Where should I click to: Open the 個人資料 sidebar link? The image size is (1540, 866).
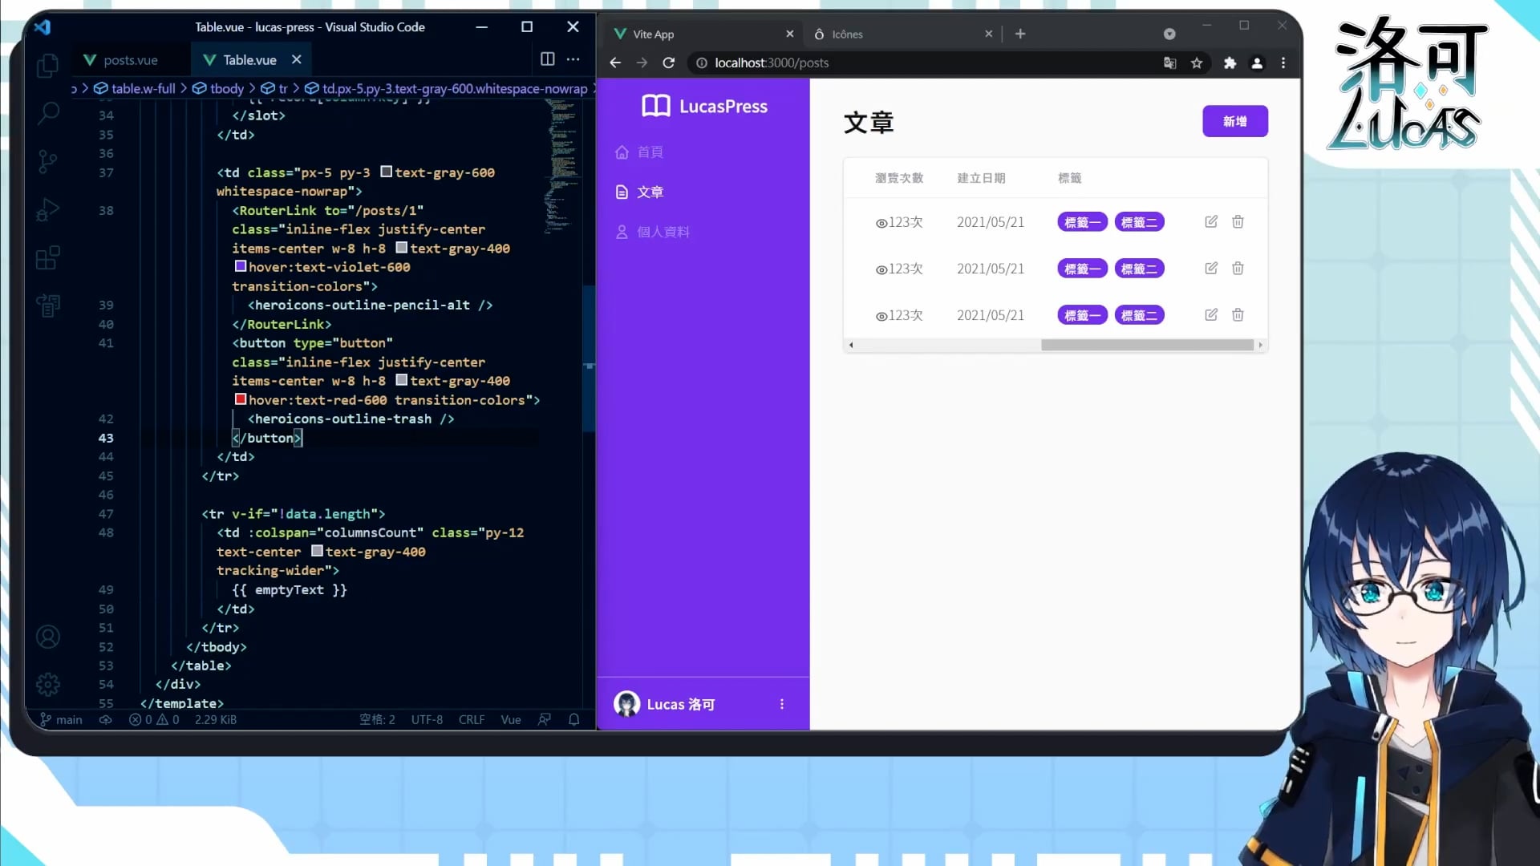(663, 232)
